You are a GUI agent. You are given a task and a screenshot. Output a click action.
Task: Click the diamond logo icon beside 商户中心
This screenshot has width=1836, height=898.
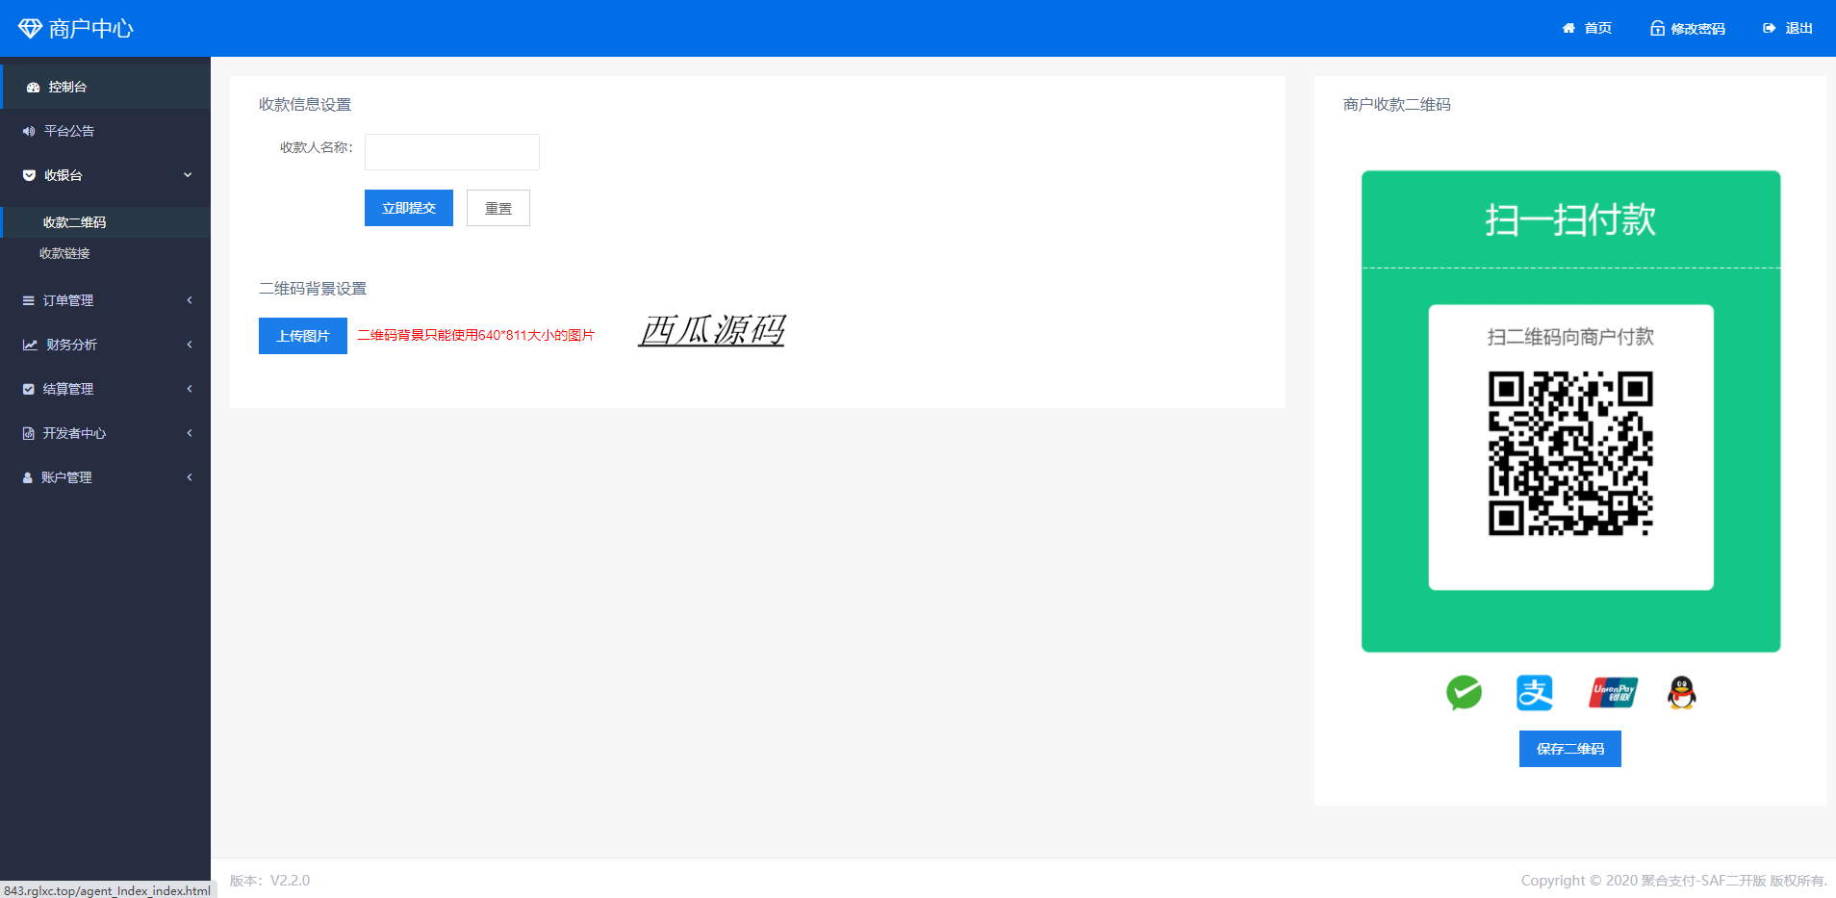(30, 29)
